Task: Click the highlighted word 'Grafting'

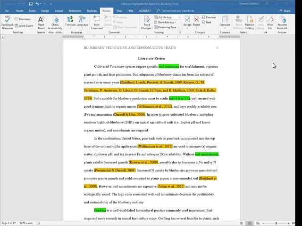Action: click(x=100, y=210)
